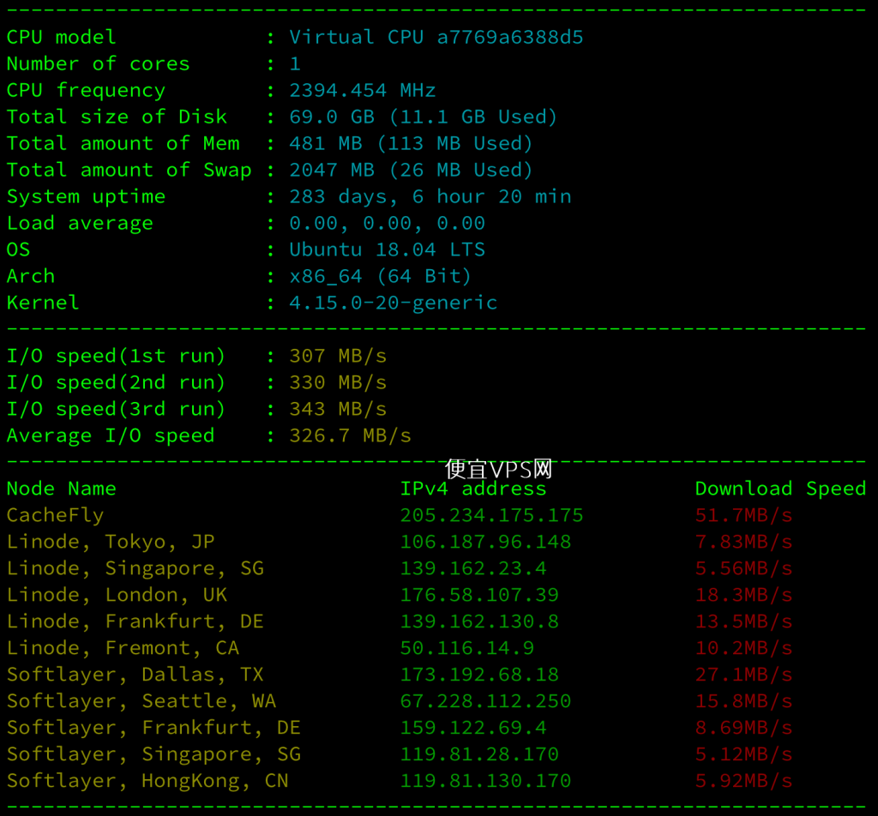Click the CPU model value text
The image size is (878, 816).
click(x=436, y=38)
